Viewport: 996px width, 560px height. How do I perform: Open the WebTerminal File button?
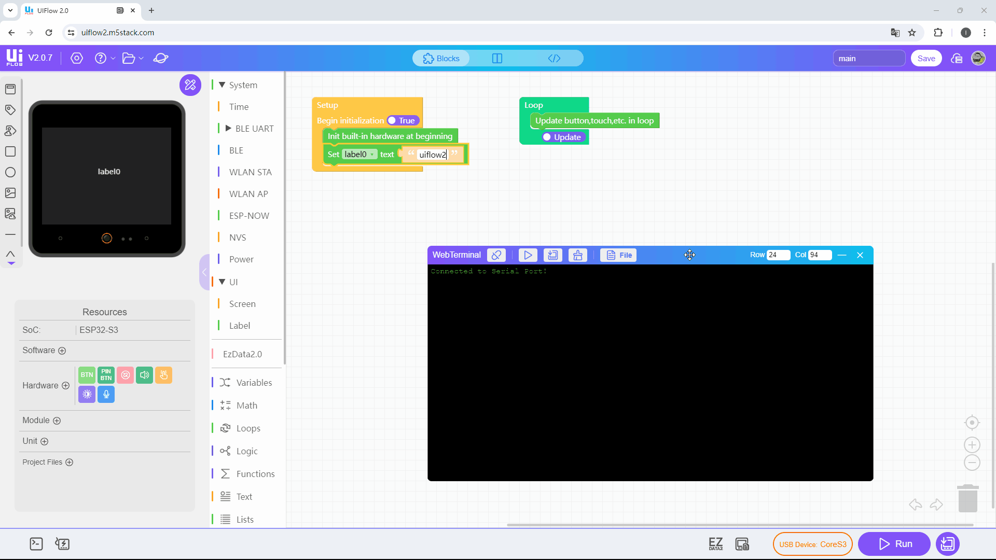pyautogui.click(x=618, y=255)
